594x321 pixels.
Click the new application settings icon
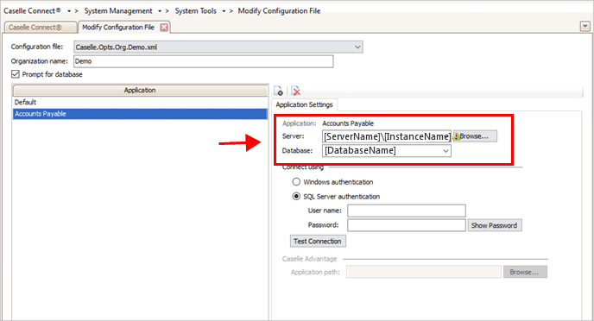pos(278,91)
